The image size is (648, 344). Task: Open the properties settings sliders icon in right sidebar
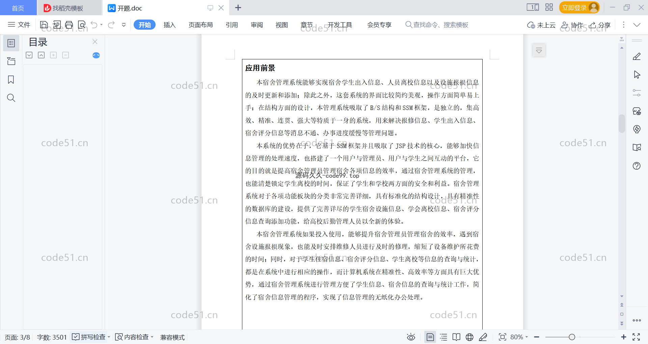637,93
